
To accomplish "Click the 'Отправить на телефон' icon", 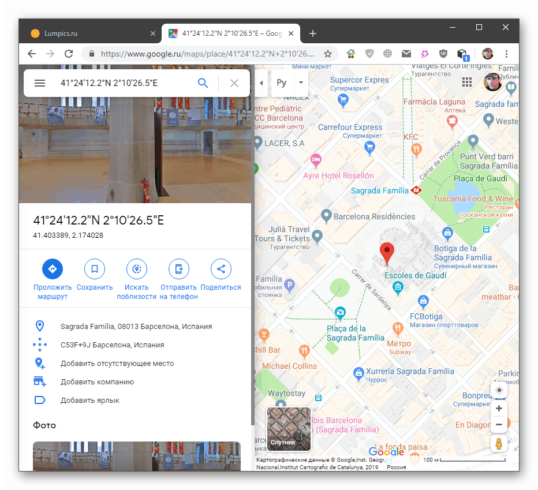I will click(179, 268).
